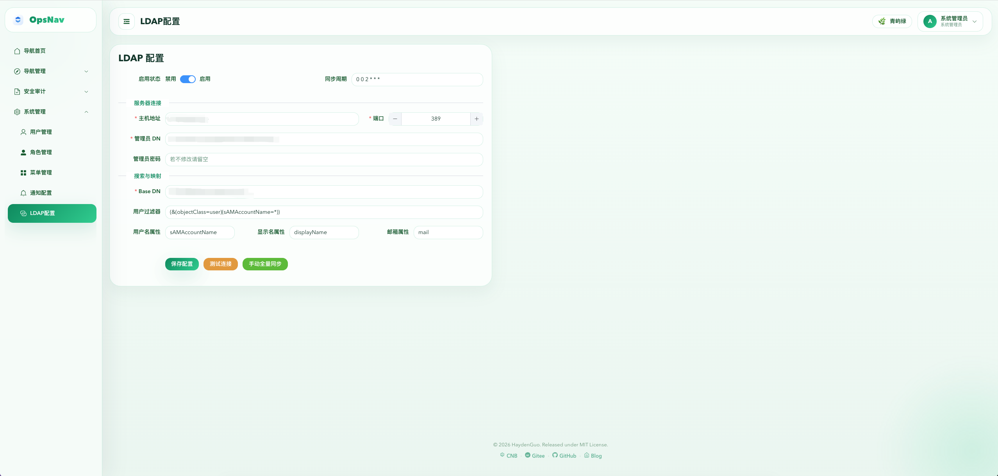Open the 系统管理员 user dropdown

tap(974, 21)
